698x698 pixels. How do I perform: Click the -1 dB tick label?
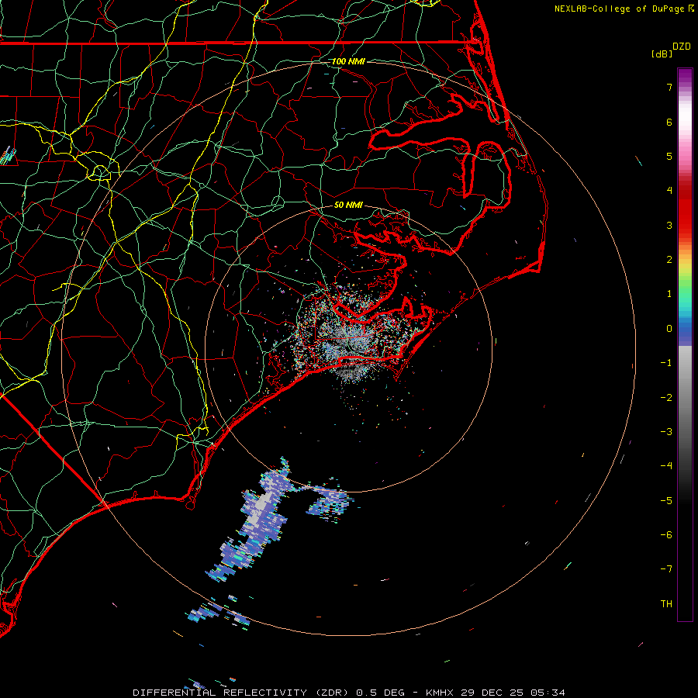pos(666,363)
